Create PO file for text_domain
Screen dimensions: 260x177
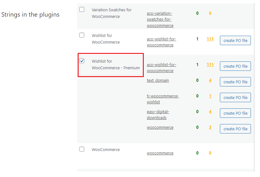click(x=235, y=82)
